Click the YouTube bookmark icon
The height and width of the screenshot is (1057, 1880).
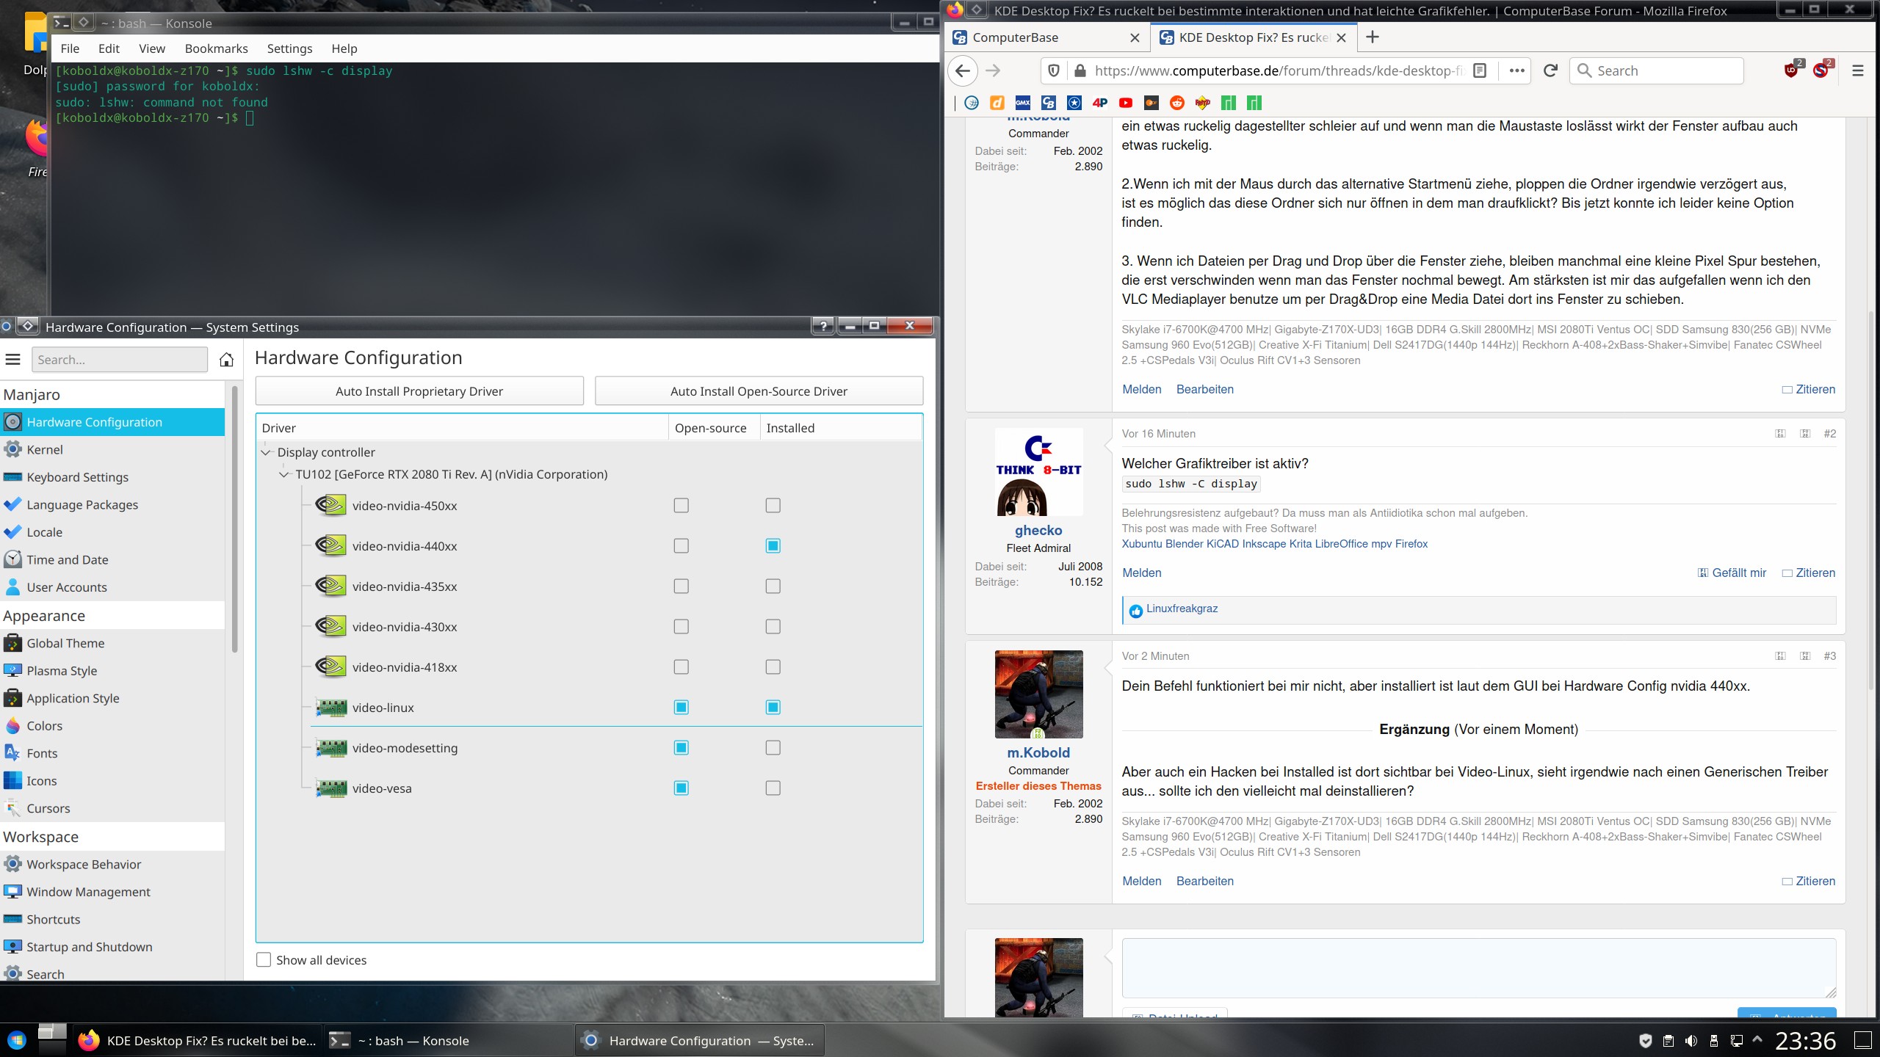(x=1125, y=103)
